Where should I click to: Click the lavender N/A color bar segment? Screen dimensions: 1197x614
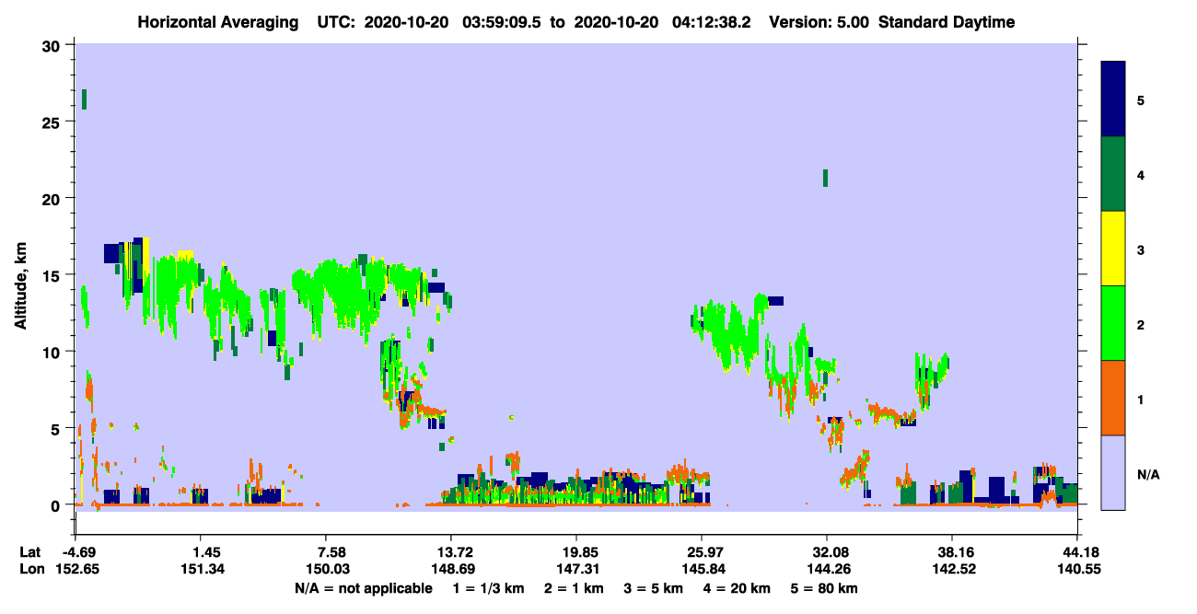(1113, 472)
